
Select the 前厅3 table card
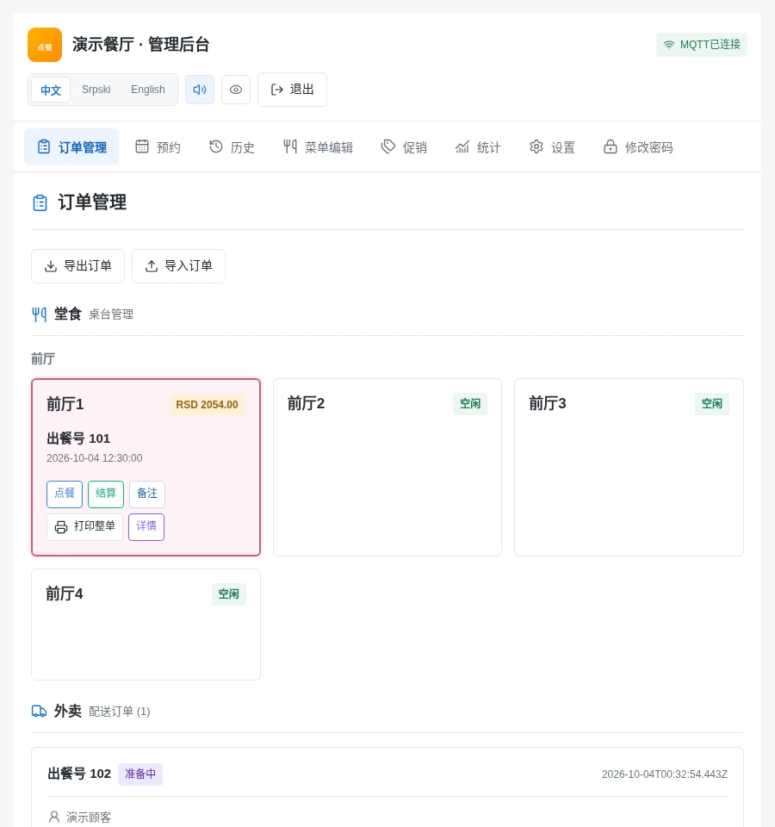pos(629,467)
